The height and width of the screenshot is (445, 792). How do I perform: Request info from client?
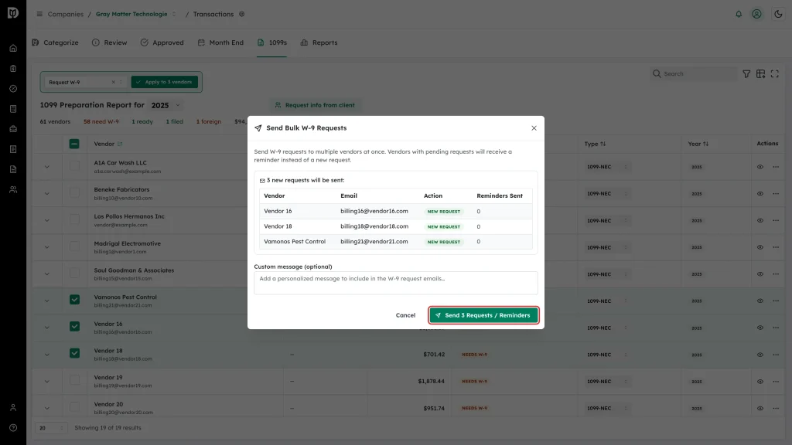[x=314, y=105]
